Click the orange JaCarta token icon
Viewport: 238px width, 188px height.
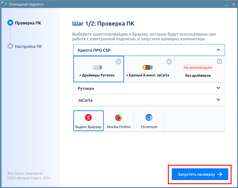click(x=148, y=67)
